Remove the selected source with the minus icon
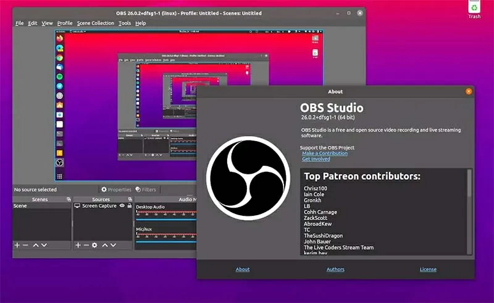The height and width of the screenshot is (303, 494). (86, 245)
